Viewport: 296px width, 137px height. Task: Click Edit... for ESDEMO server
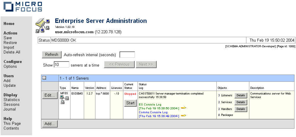[50, 95]
